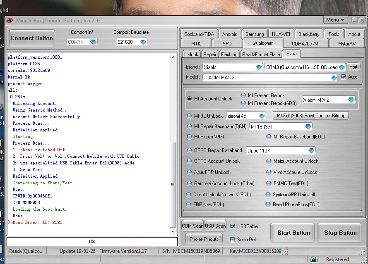
Task: Select FRP New(EDL) option
Action: pos(188,205)
